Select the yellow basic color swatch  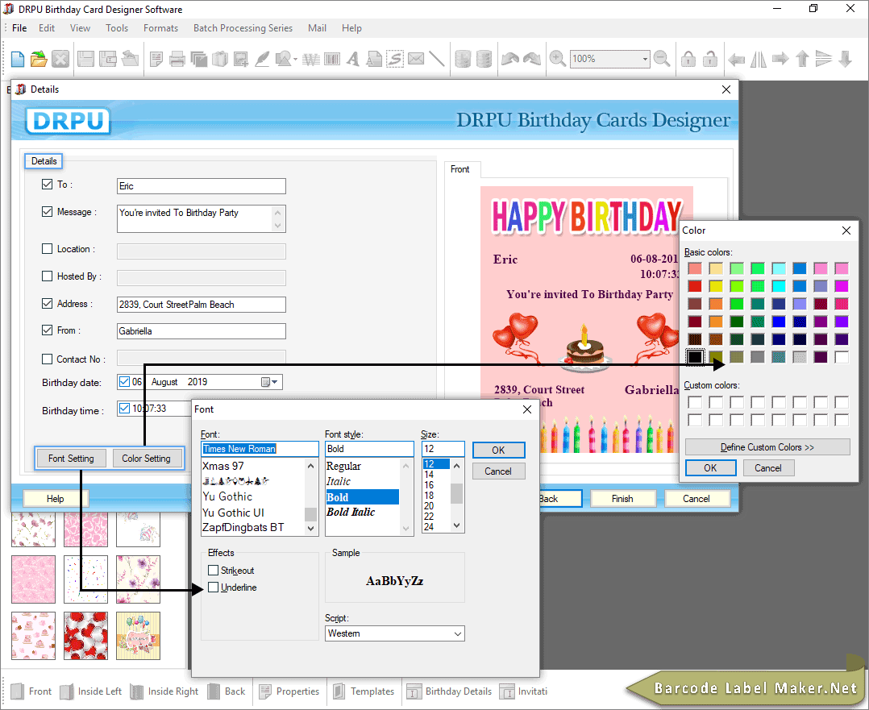(x=716, y=286)
